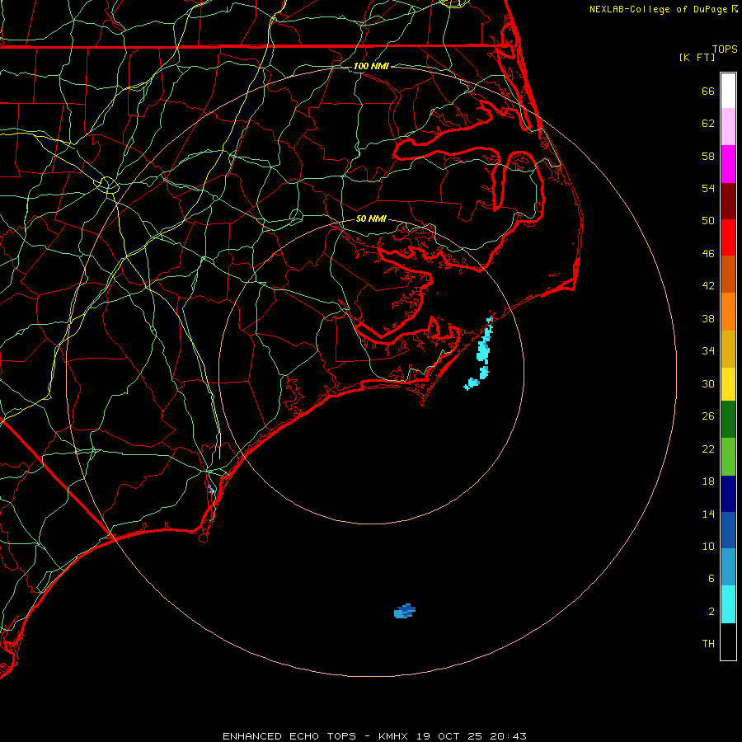742x742 pixels.
Task: Click the medium blue legend swatch
Action: tap(728, 530)
